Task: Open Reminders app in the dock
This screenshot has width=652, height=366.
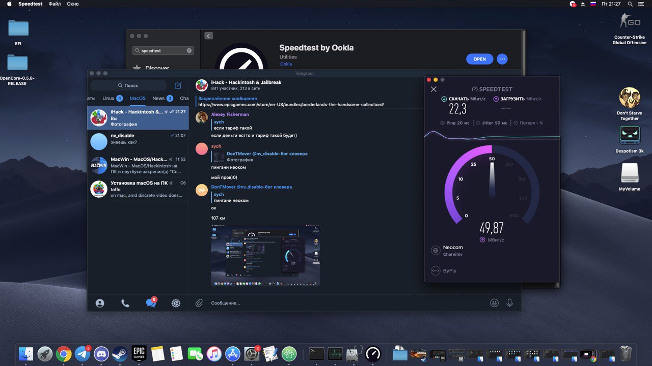Action: click(x=176, y=353)
